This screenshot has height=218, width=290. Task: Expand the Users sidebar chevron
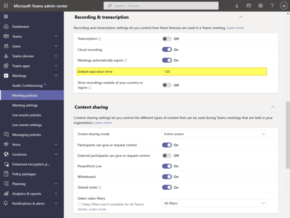[56, 46]
